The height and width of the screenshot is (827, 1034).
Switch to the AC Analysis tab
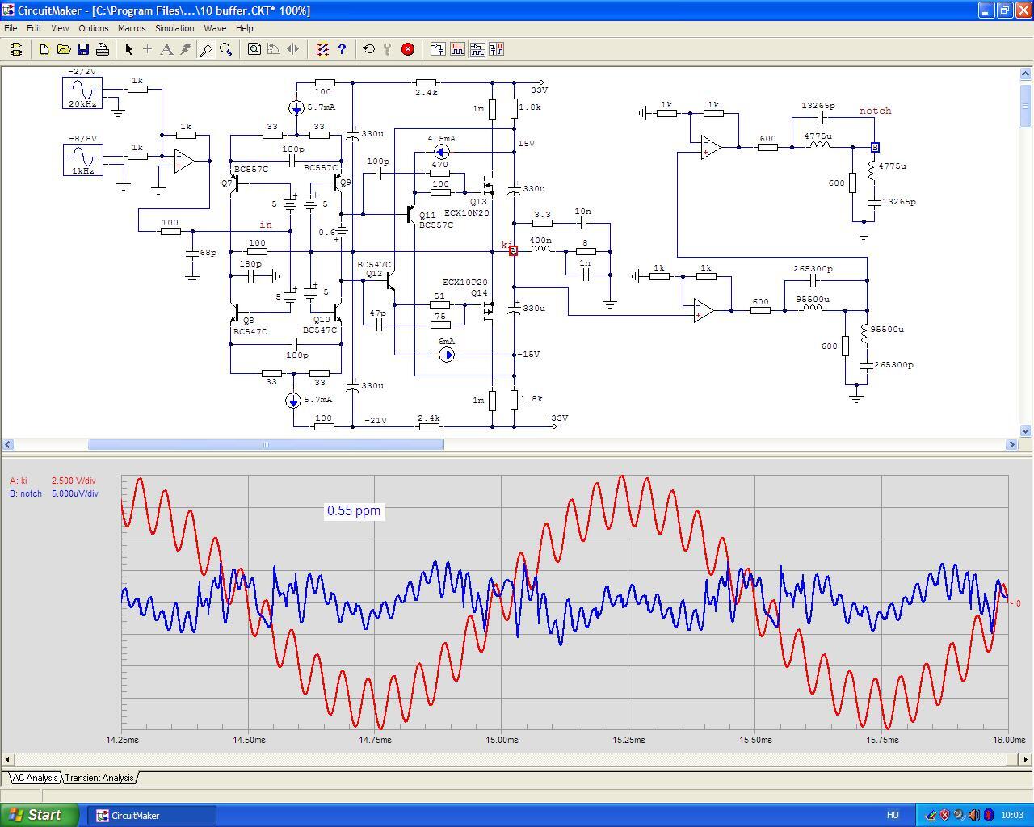[35, 778]
